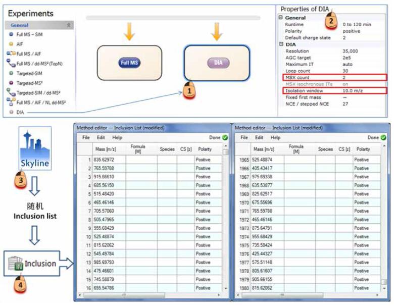Select the AIF experiment type
The height and width of the screenshot is (306, 394).
tap(11, 44)
